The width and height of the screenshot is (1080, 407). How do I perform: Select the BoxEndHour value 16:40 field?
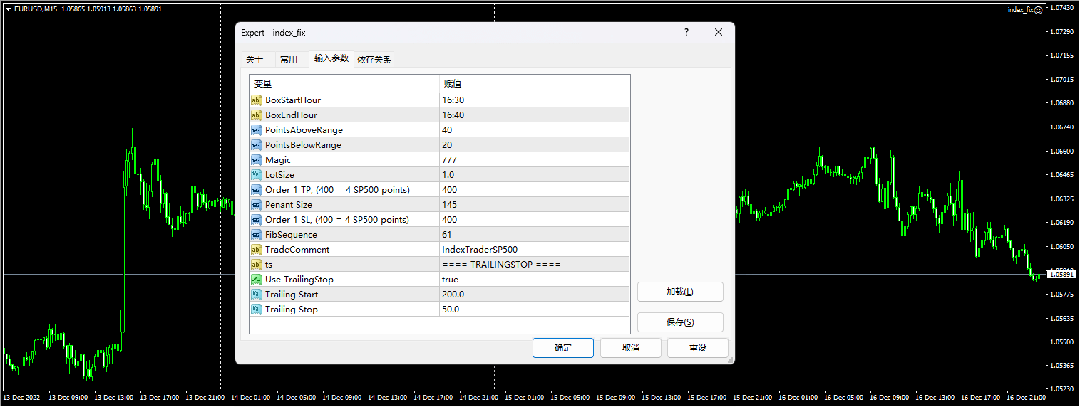534,115
